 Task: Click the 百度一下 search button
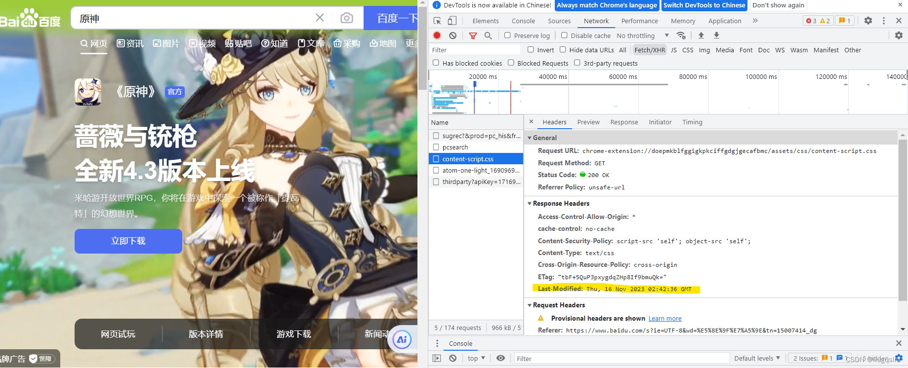[x=391, y=18]
